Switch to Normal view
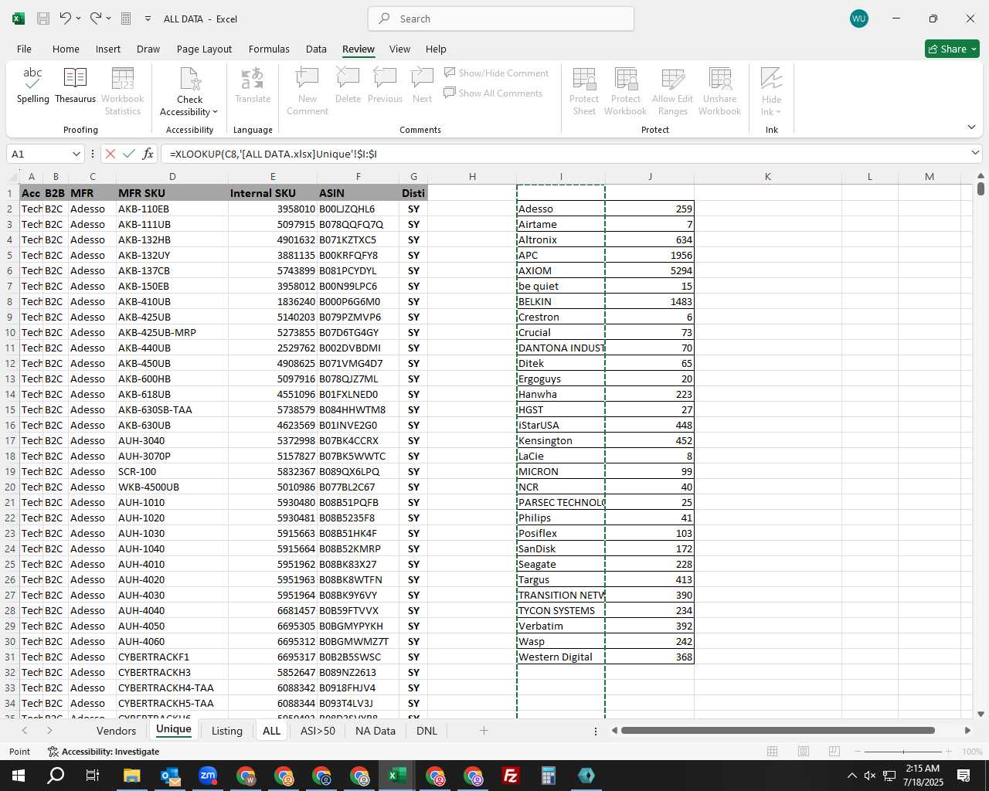 pos(772,752)
